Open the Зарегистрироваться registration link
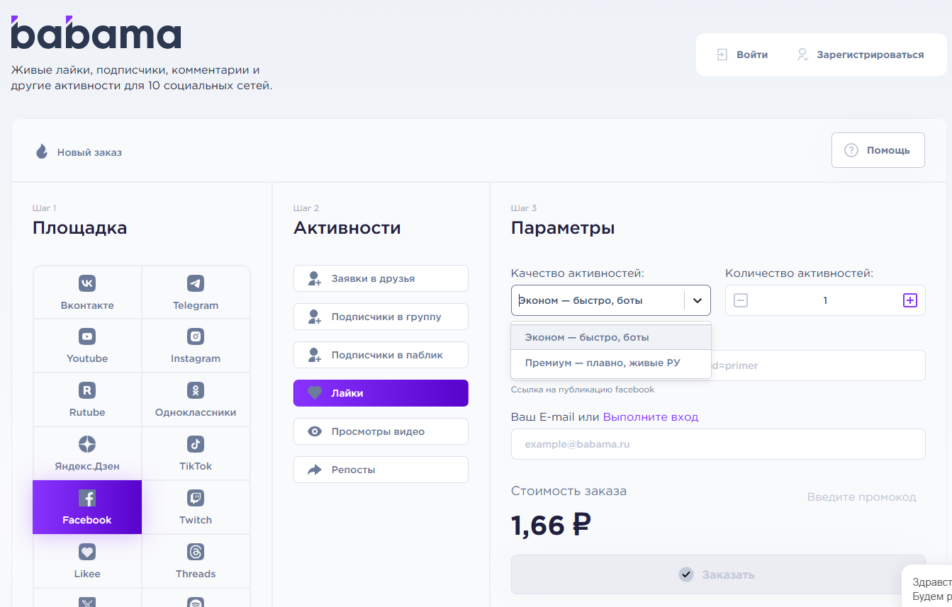Screen dimensions: 952x607 pyautogui.click(x=861, y=55)
